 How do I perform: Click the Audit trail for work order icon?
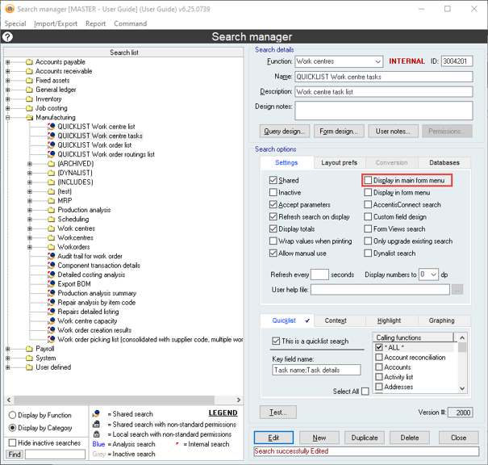tap(52, 256)
